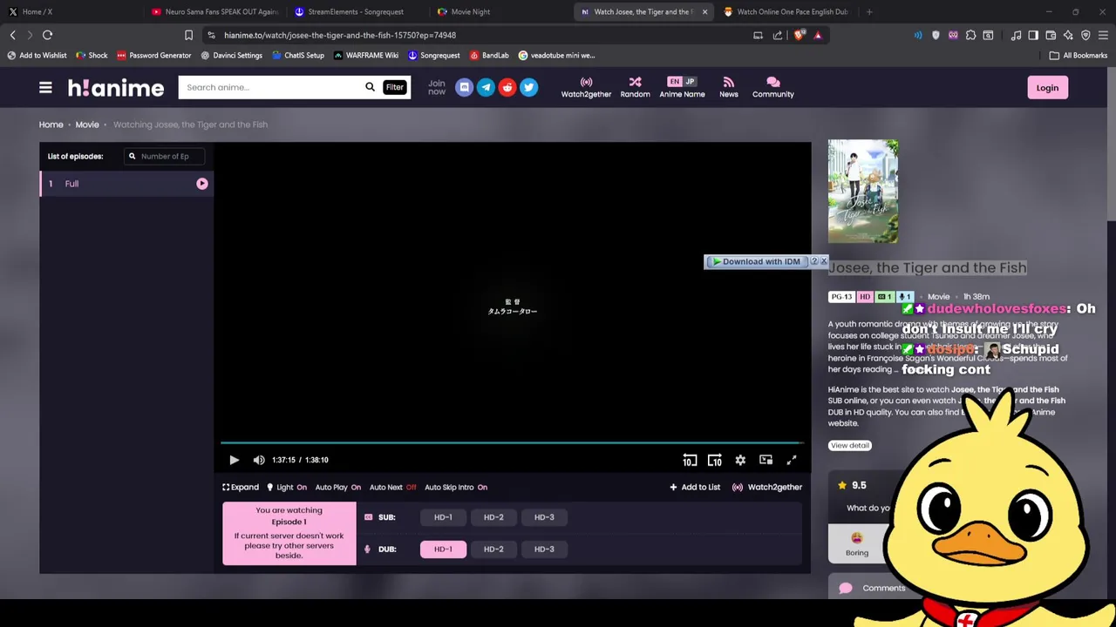This screenshot has width=1116, height=627.
Task: Switch anime name language to EN
Action: coord(674,82)
